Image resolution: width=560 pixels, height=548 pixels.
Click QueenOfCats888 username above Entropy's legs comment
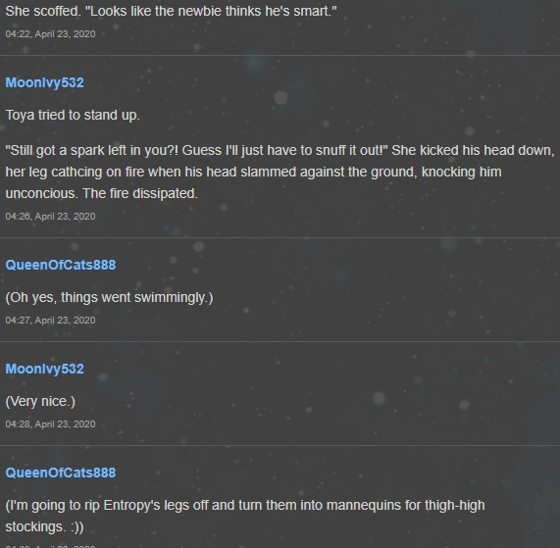(61, 473)
